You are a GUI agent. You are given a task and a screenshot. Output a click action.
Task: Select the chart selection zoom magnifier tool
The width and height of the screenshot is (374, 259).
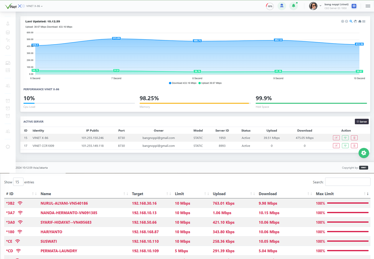tap(351, 21)
